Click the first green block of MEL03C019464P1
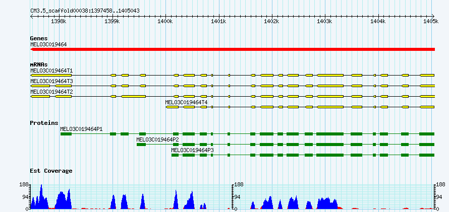This screenshot has height=212, width=449. tap(66, 134)
